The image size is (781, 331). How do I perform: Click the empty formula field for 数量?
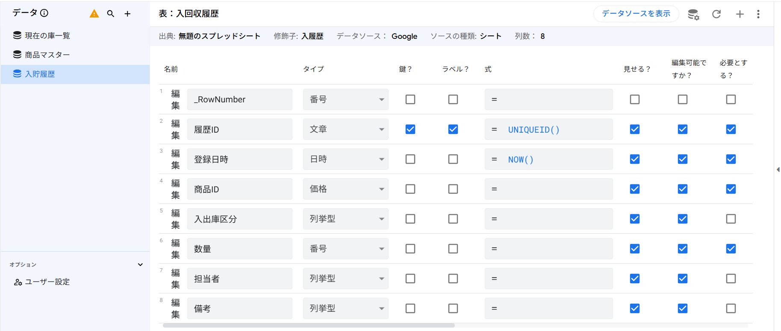click(549, 249)
